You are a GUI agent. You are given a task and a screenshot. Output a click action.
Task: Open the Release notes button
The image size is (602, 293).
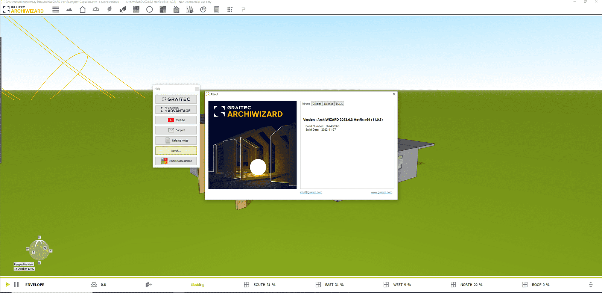point(176,140)
